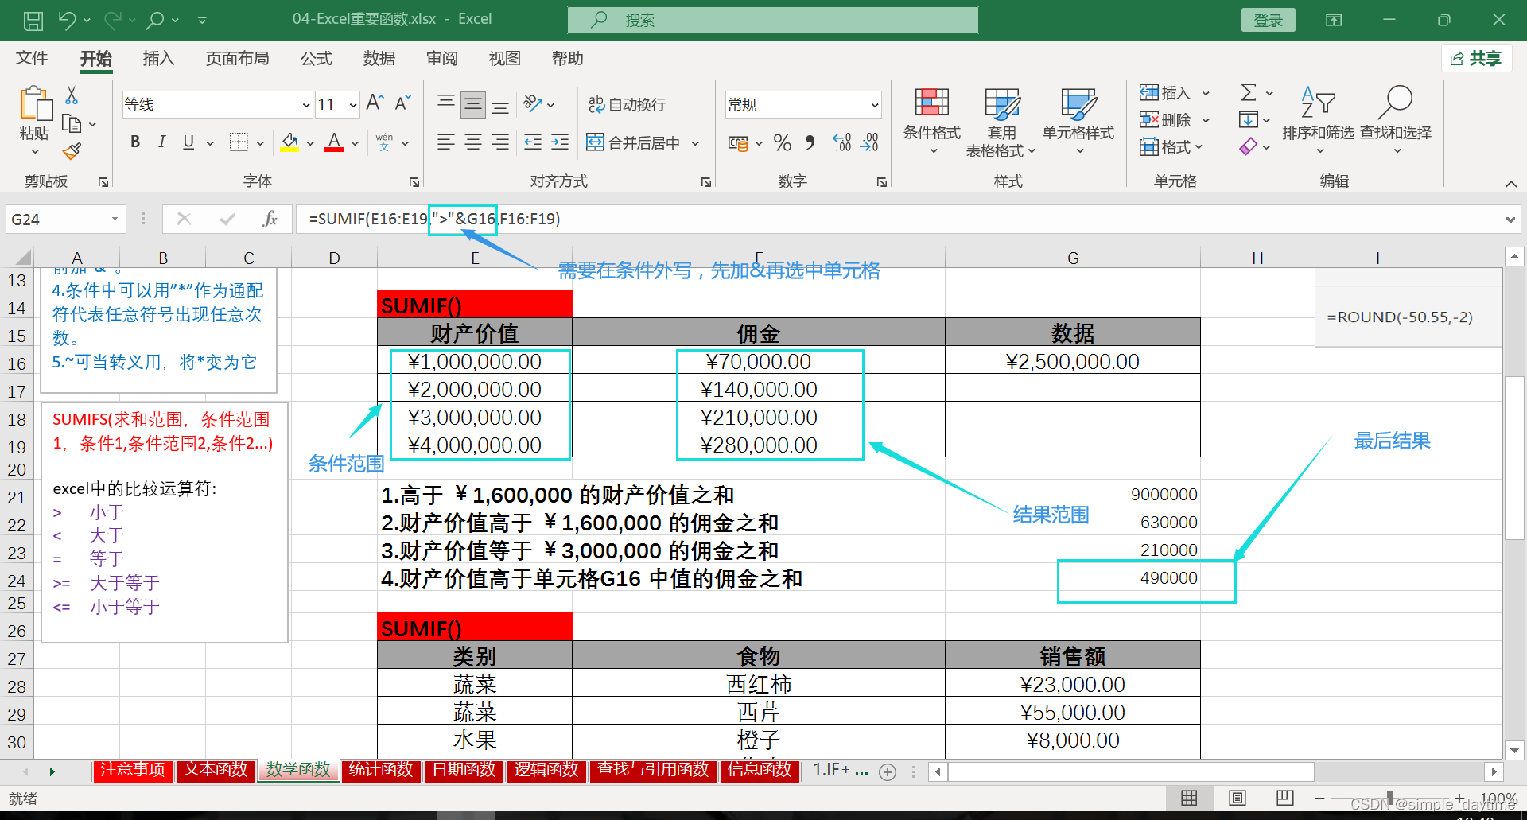1527x820 pixels.
Task: Open the 统计函数 sheet tab
Action: pyautogui.click(x=381, y=770)
